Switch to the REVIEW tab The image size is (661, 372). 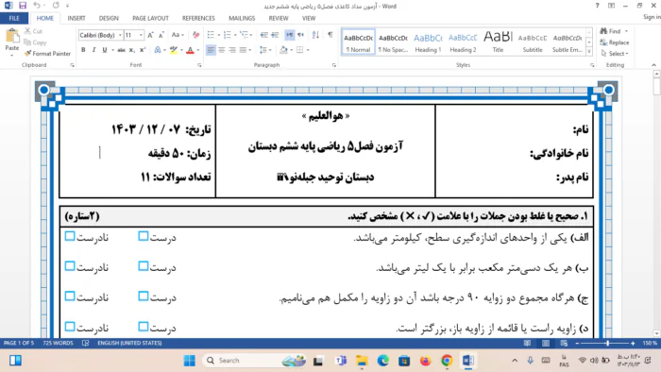279,18
